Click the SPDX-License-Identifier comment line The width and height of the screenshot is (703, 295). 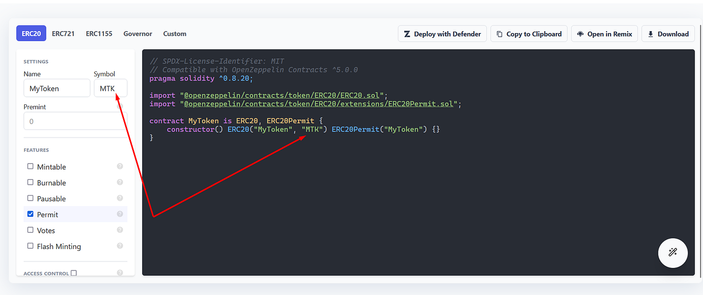click(x=217, y=61)
